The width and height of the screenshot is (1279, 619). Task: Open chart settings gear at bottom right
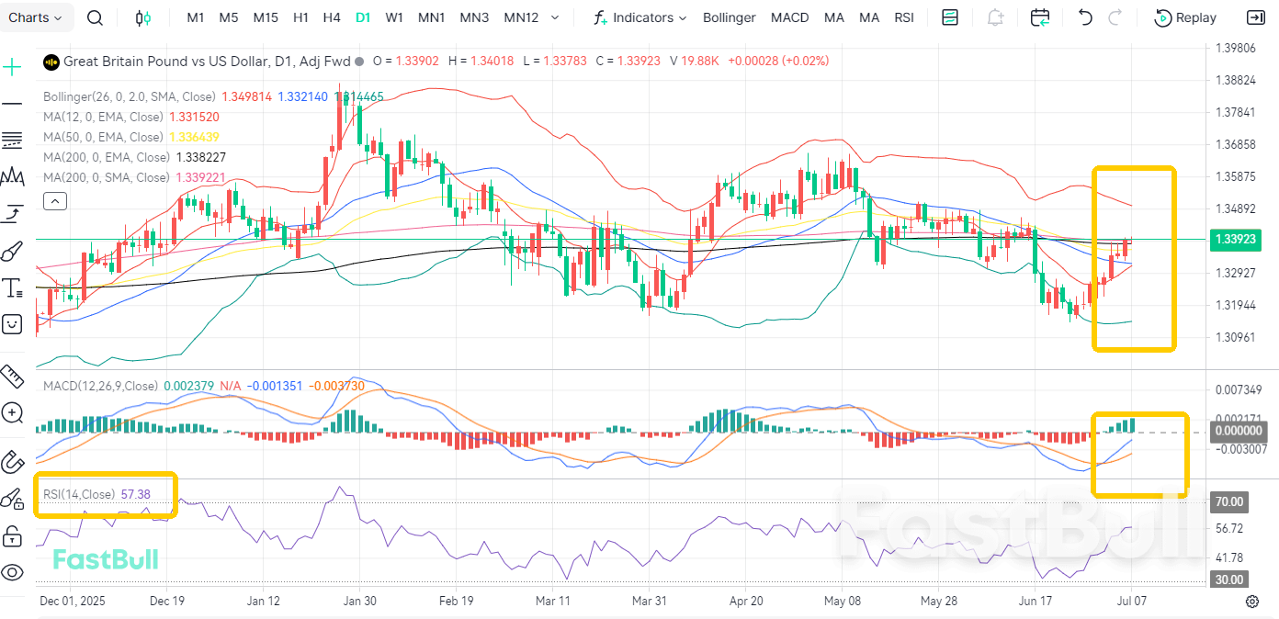(x=1251, y=602)
